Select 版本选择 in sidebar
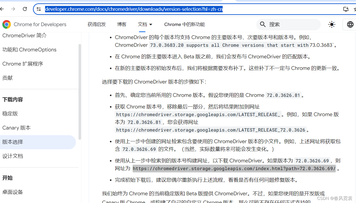The width and height of the screenshot is (356, 203). [x=38, y=142]
